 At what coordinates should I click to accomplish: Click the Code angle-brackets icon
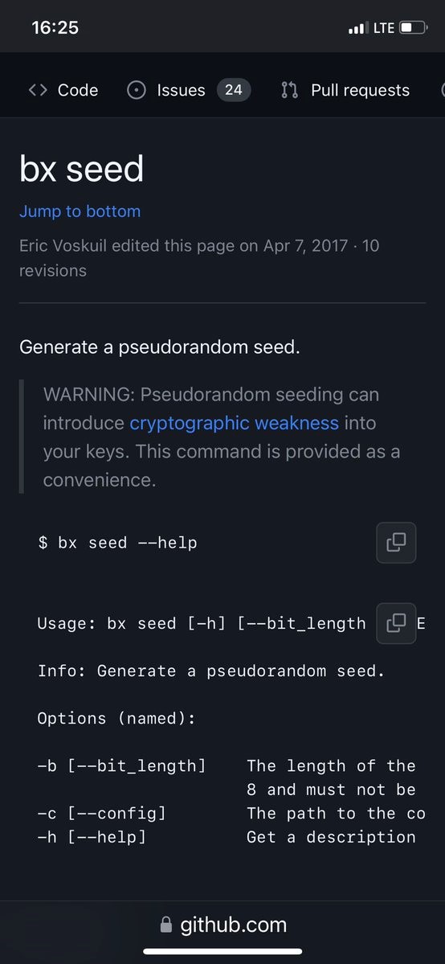(38, 90)
